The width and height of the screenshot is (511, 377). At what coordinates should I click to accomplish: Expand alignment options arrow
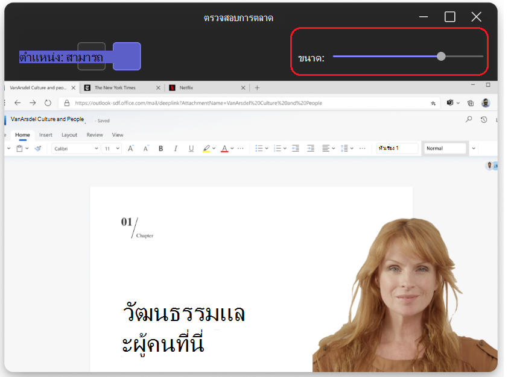point(334,149)
